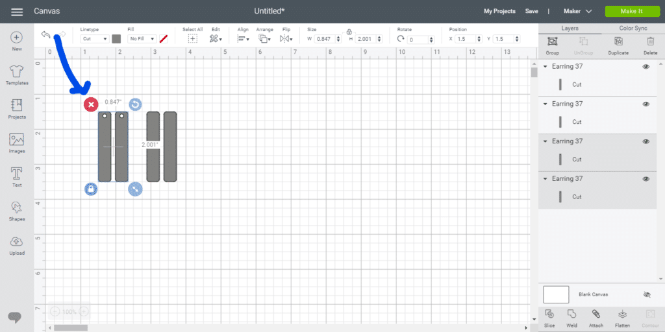Click the Duplicate layer icon
The width and height of the screenshot is (665, 332).
(x=618, y=45)
